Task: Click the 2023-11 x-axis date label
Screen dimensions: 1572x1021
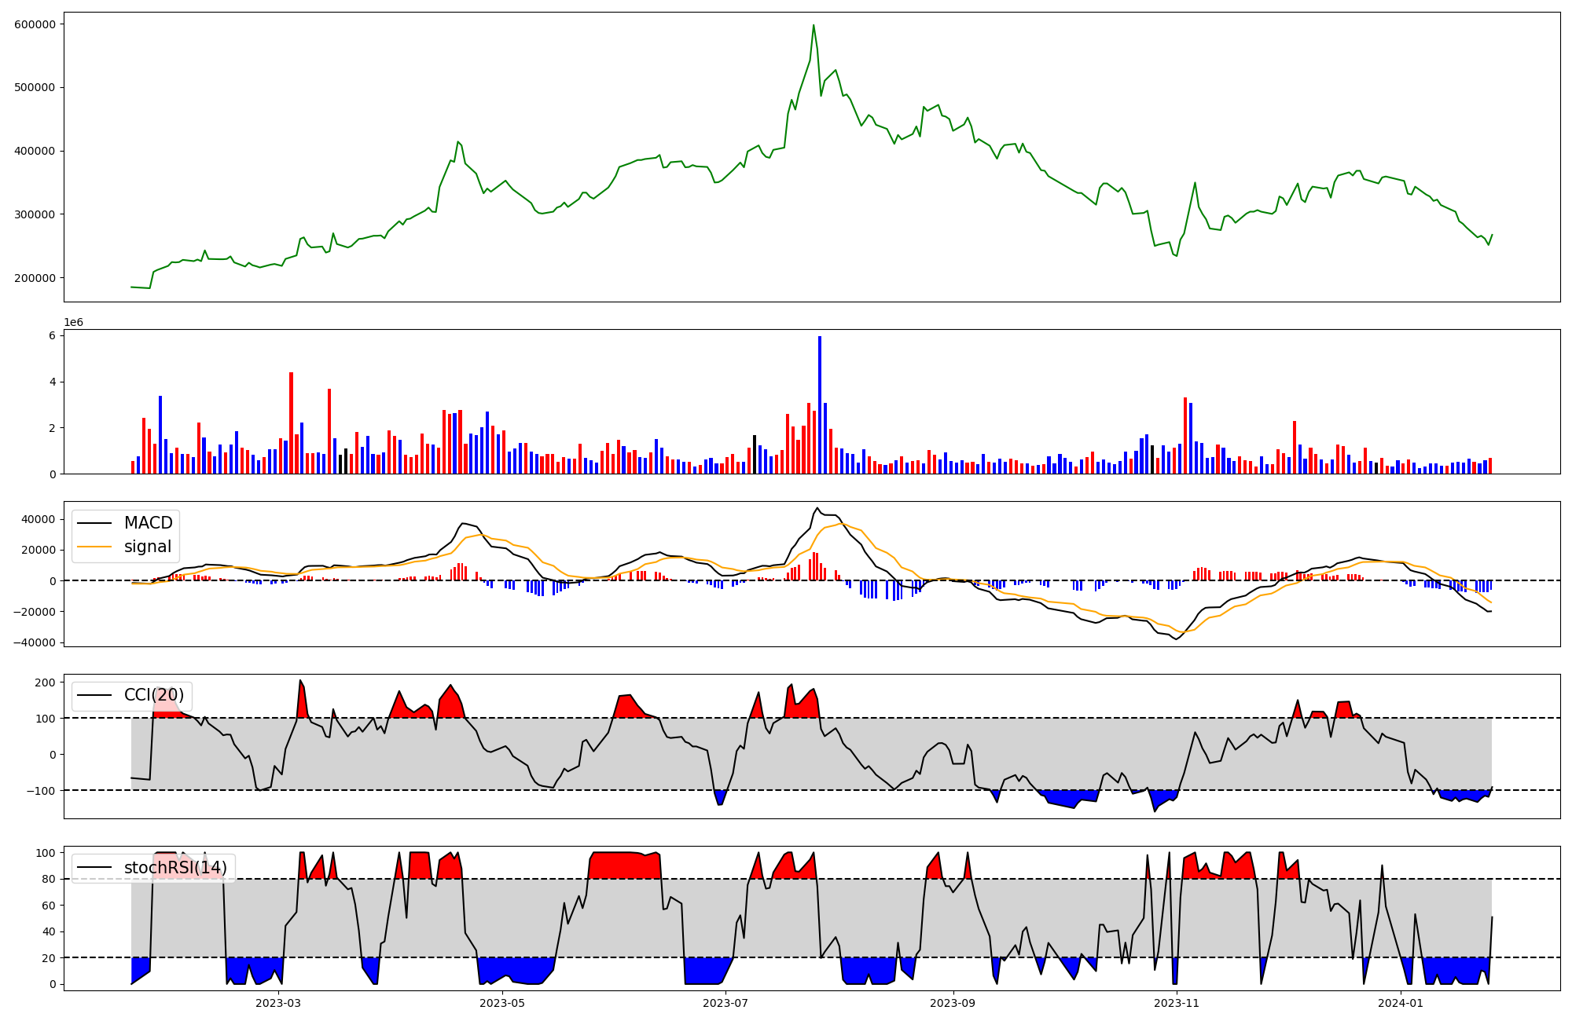Action: click(x=1177, y=1003)
